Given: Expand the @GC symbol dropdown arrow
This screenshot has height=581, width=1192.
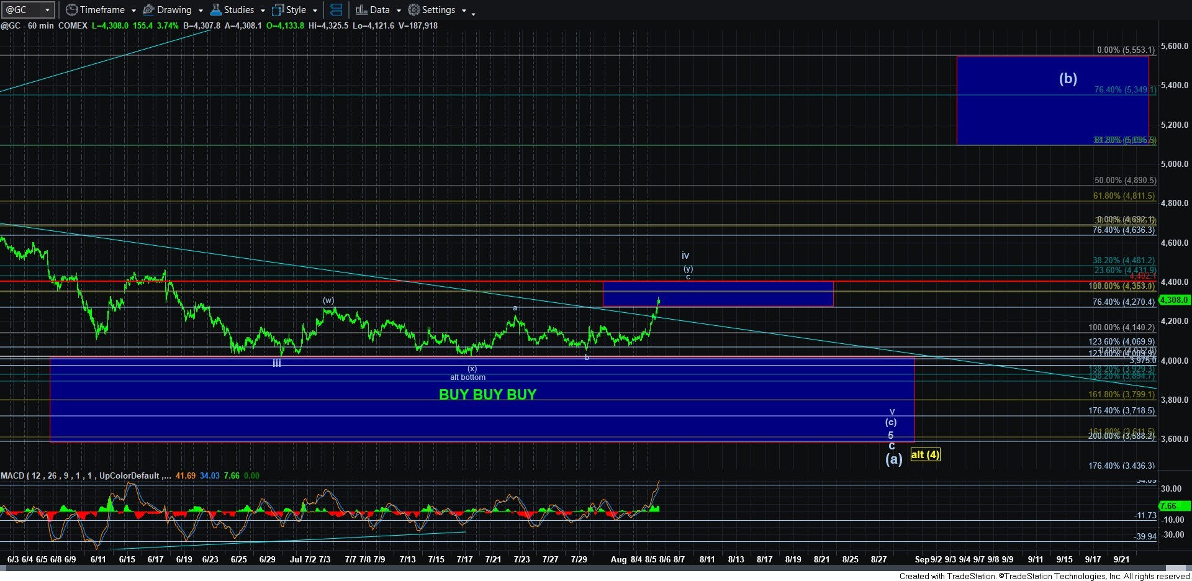Looking at the screenshot, I should click(x=47, y=10).
